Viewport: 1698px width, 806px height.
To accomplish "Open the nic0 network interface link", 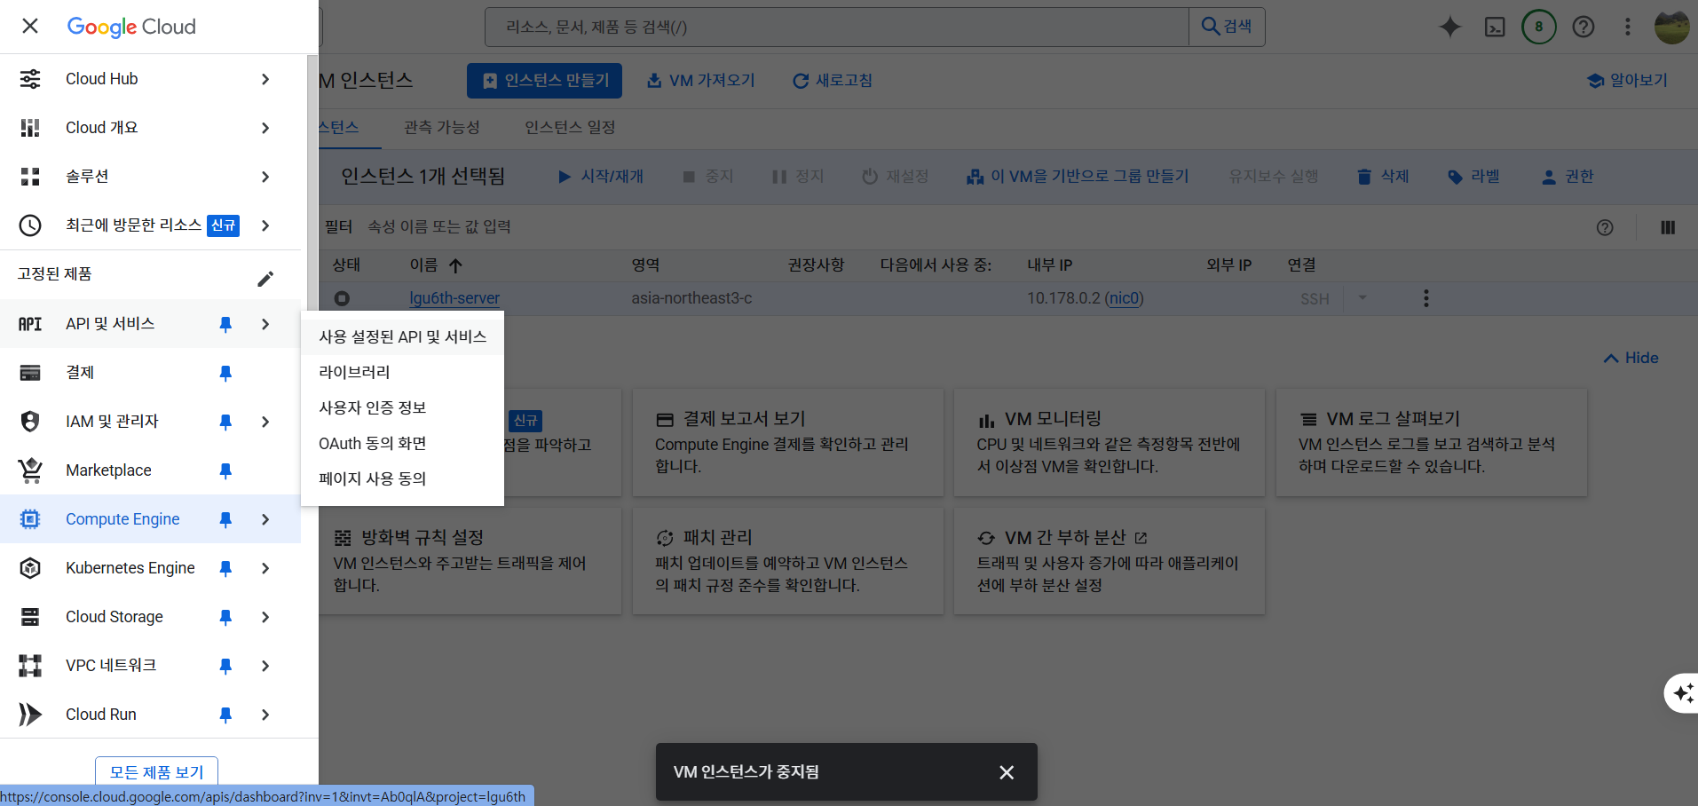I will [x=1124, y=298].
